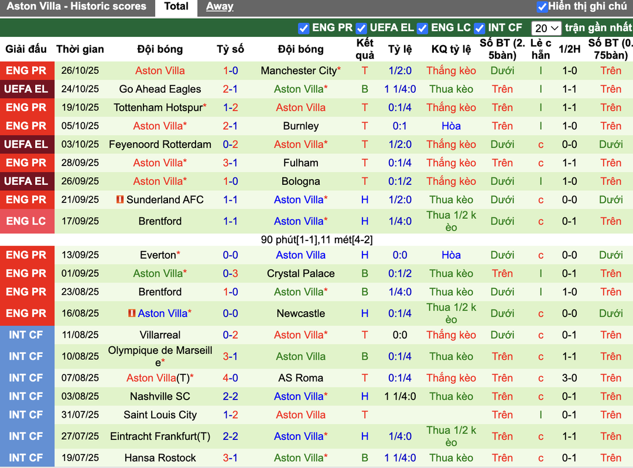Open the Away tab
This screenshot has height=468, width=633.
coord(220,7)
